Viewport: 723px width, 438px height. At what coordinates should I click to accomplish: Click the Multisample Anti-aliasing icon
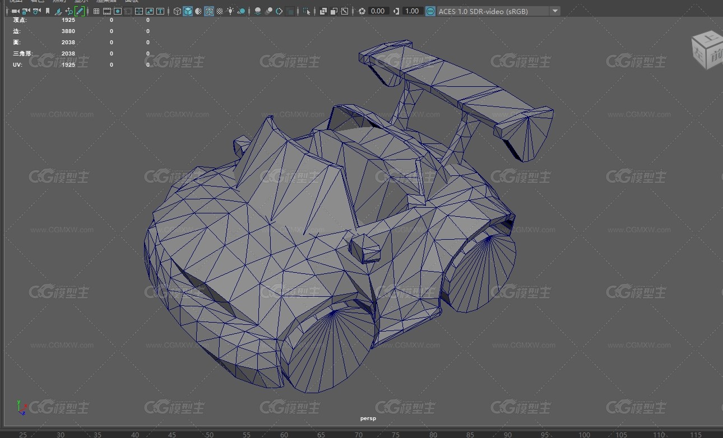coord(279,11)
